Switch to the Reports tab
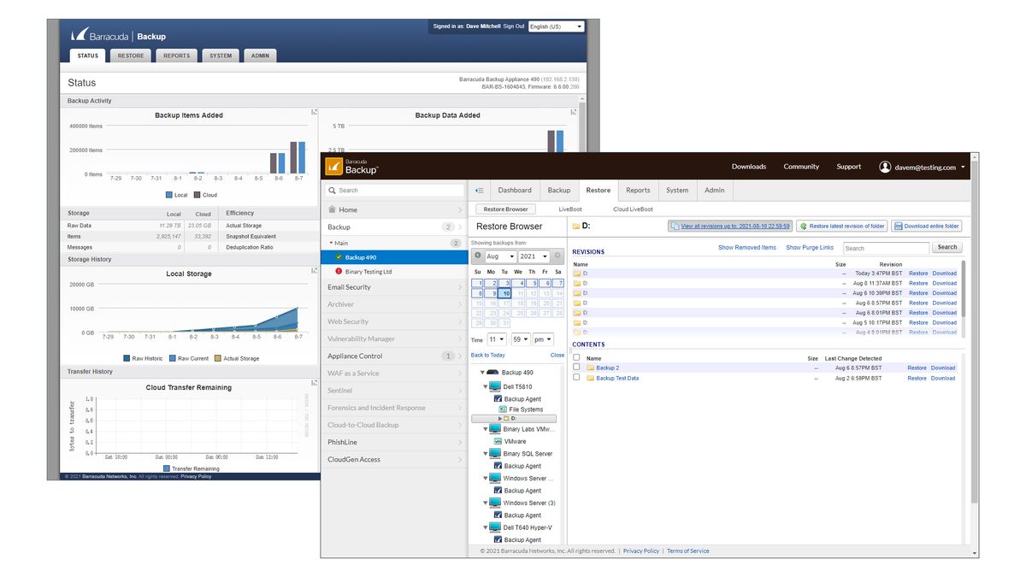Image resolution: width=1026 pixels, height=577 pixels. (638, 190)
